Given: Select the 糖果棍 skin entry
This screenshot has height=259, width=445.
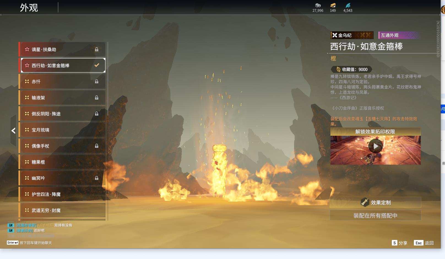Looking at the screenshot, I should [62, 162].
